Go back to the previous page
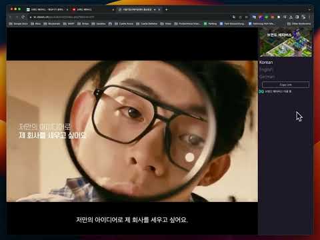 pyautogui.click(x=10, y=17)
